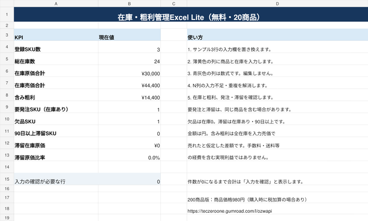Select column D header

point(277,4)
